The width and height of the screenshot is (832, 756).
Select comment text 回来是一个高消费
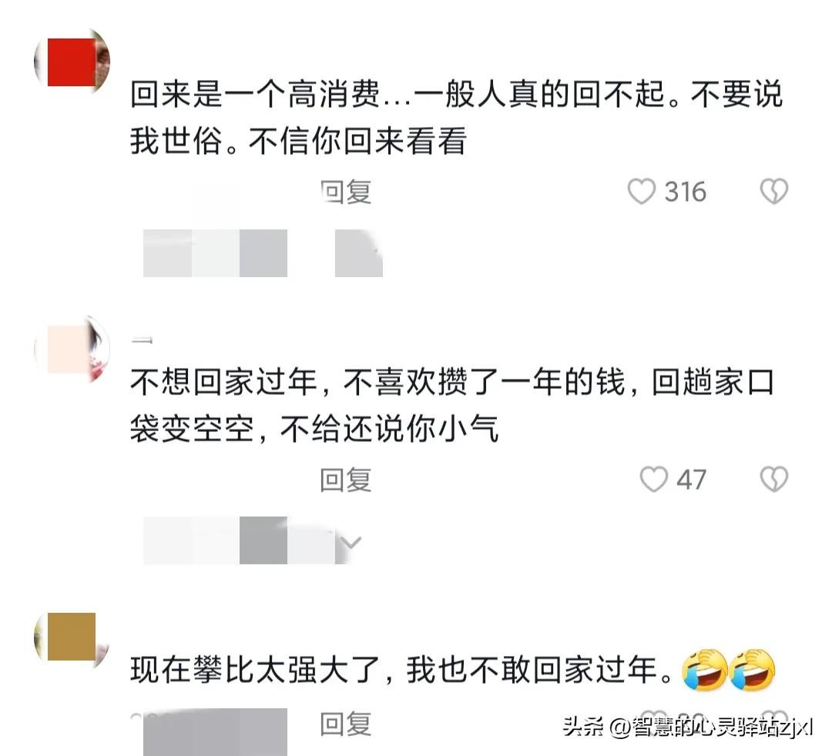click(255, 95)
